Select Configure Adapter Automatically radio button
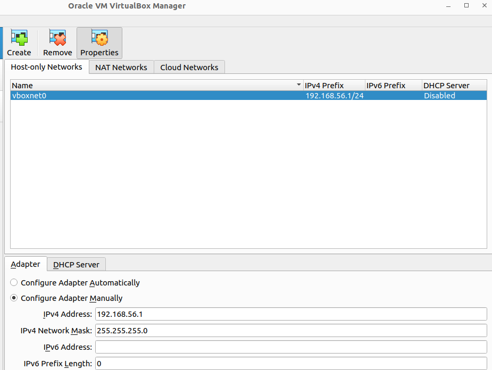The image size is (492, 370). click(x=14, y=282)
